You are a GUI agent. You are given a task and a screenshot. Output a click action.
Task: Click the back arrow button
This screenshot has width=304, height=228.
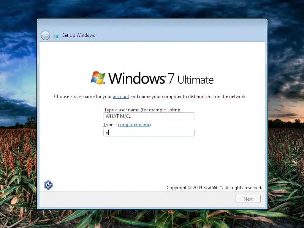click(45, 35)
